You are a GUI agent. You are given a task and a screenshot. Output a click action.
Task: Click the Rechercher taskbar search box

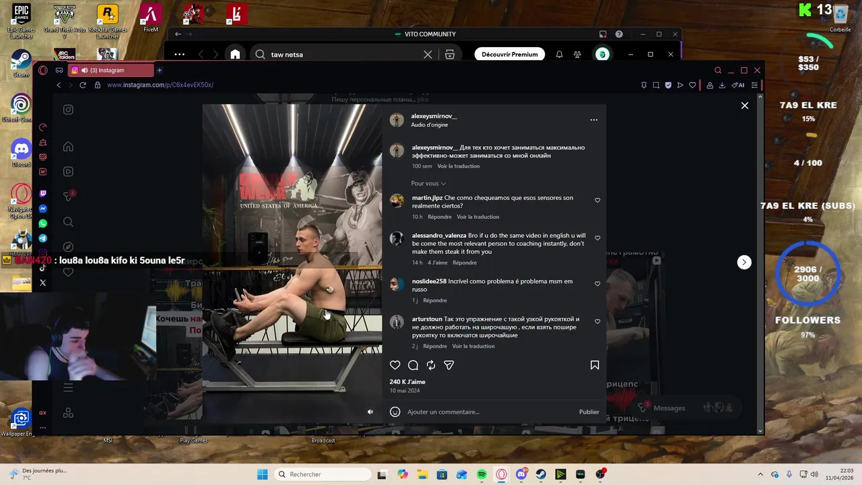click(323, 474)
